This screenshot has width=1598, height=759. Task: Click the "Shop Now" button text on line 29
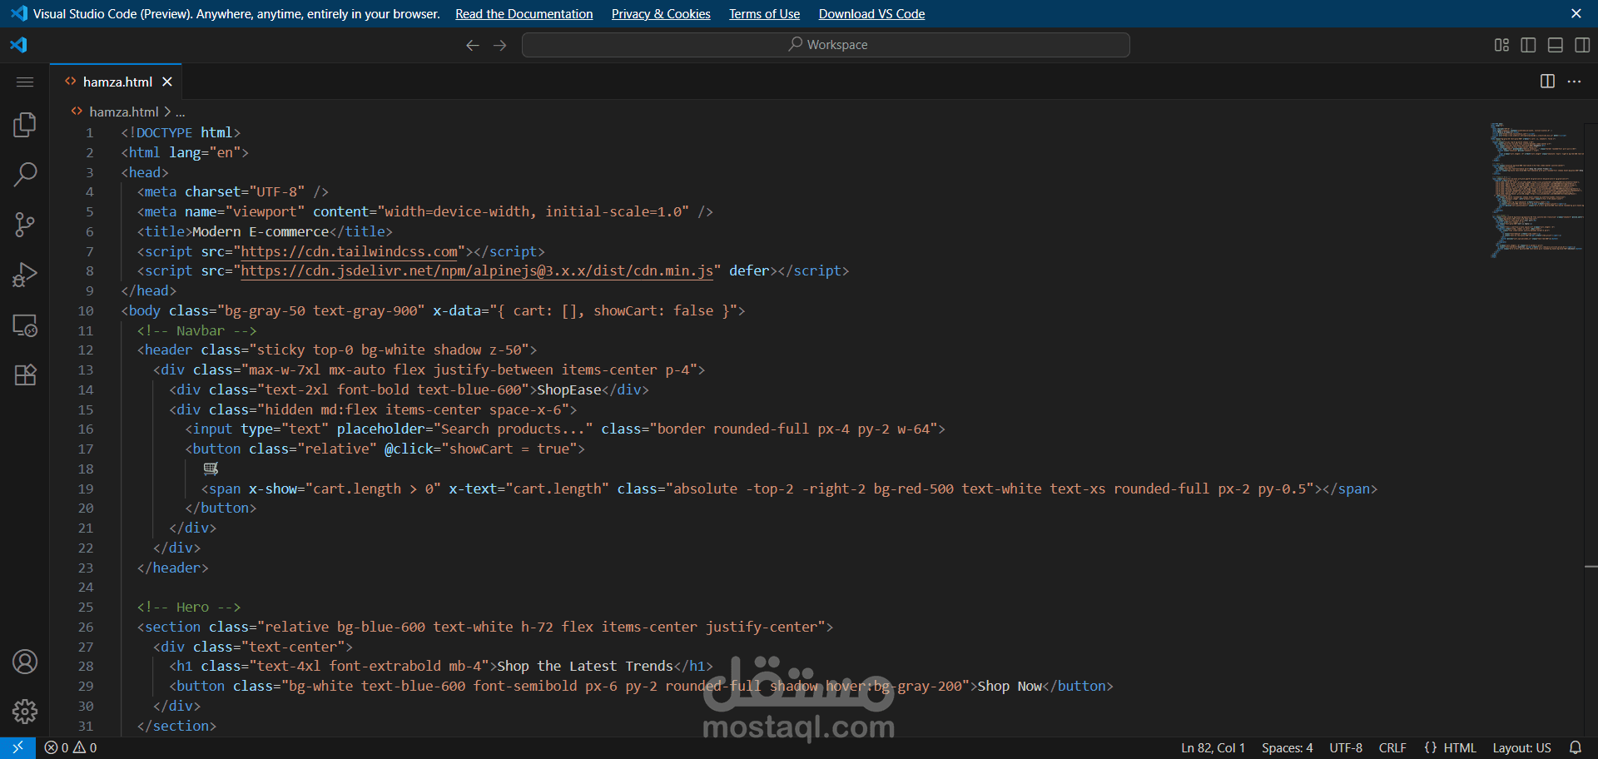click(x=1010, y=687)
